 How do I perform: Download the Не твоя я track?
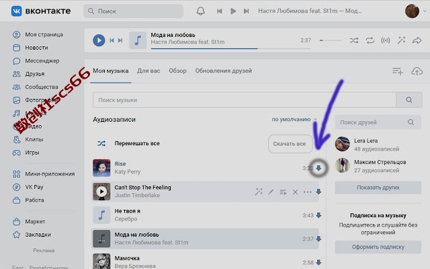[318, 215]
